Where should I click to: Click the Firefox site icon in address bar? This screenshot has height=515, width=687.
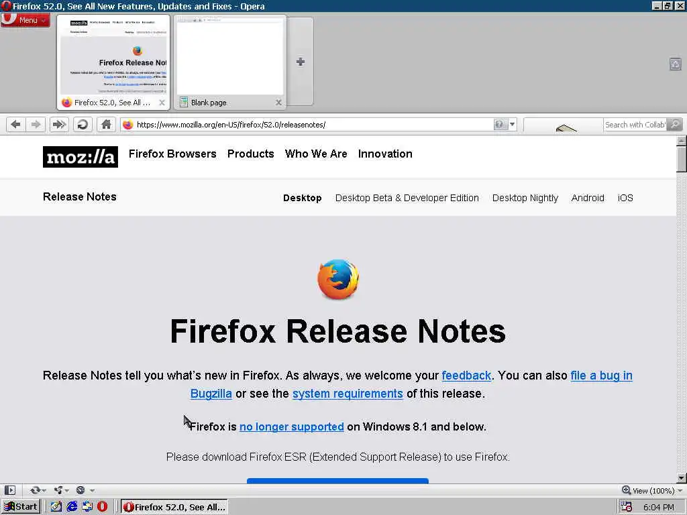pos(128,125)
